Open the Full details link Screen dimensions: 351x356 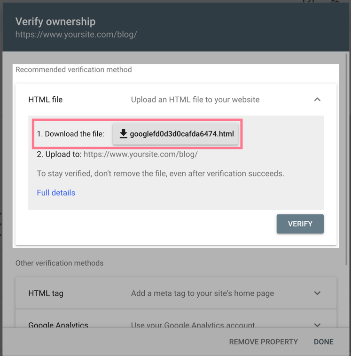[56, 193]
